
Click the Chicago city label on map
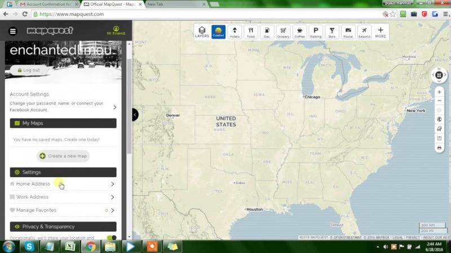point(312,97)
